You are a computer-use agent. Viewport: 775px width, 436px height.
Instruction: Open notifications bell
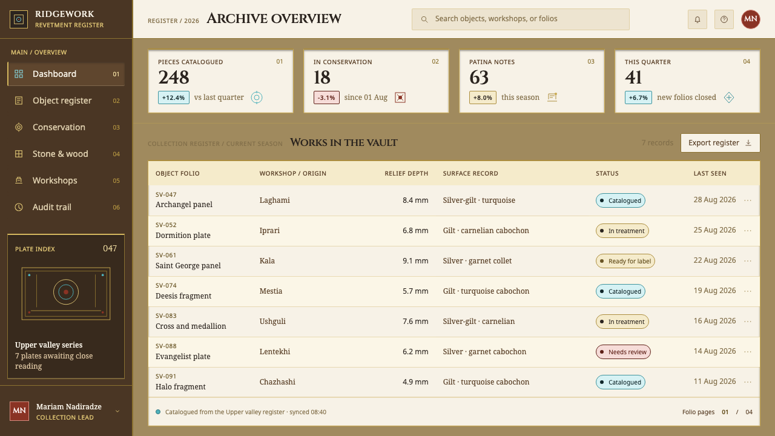(697, 19)
